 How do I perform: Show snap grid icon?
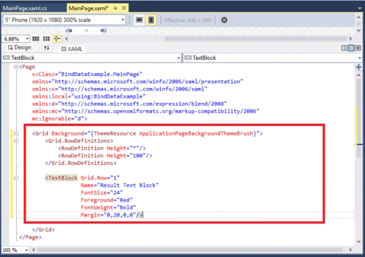(x=35, y=39)
